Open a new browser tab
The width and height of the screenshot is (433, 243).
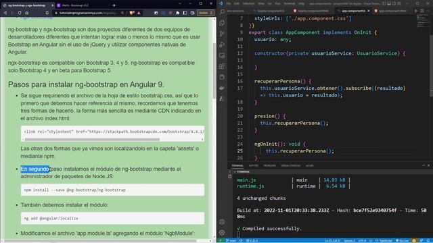click(x=114, y=5)
